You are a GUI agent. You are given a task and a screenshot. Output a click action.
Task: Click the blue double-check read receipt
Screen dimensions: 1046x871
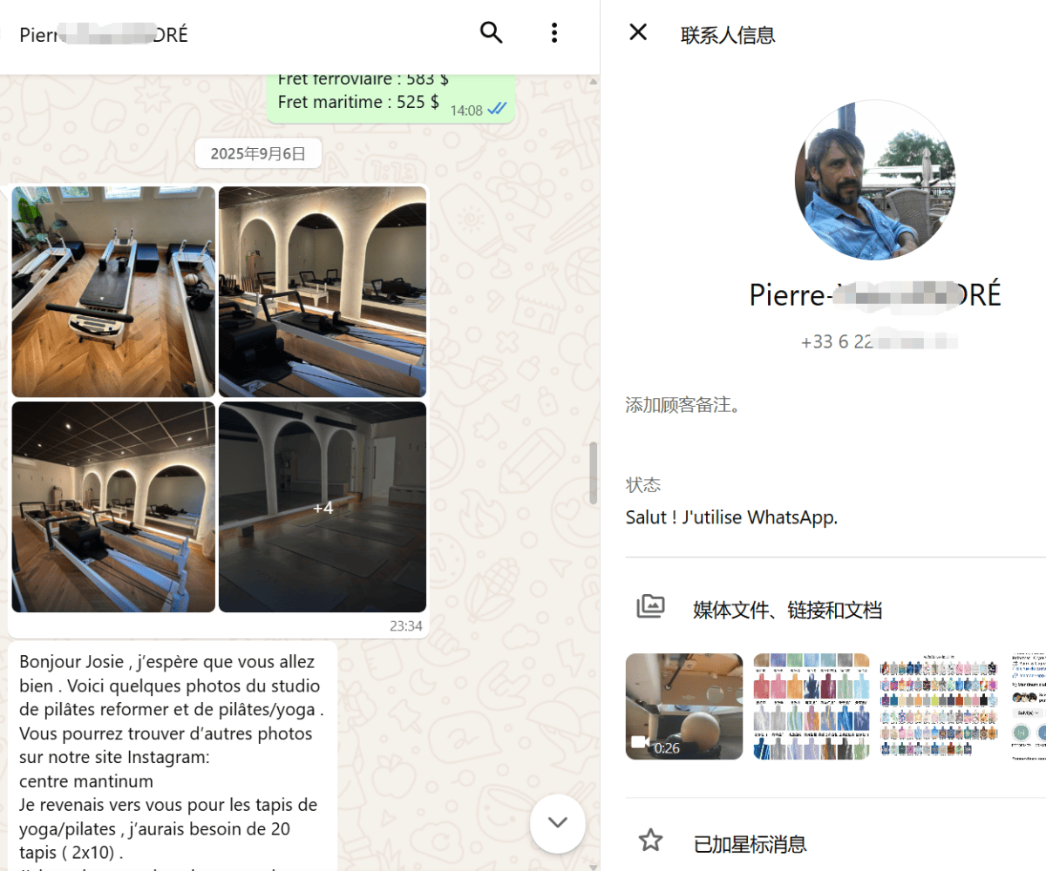point(497,109)
